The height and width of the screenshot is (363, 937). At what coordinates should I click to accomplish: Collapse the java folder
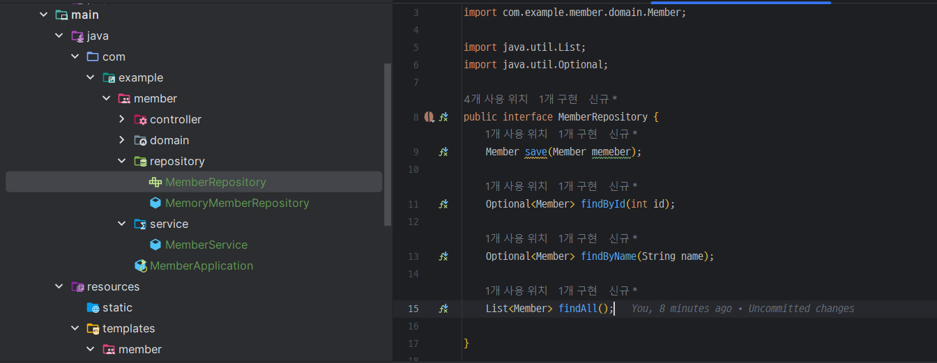click(x=59, y=36)
